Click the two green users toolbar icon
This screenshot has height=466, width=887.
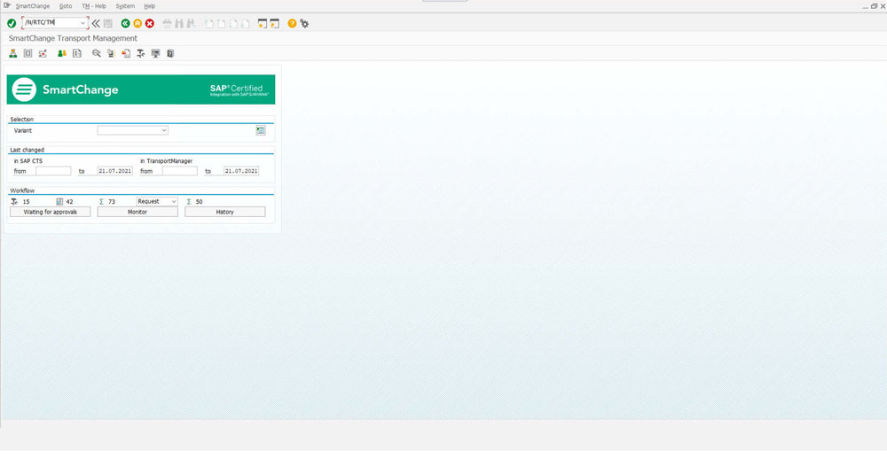click(62, 53)
